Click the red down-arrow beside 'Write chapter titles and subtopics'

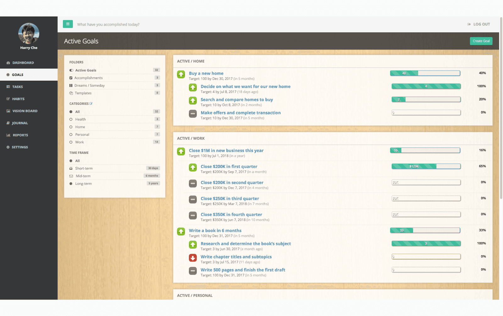193,258
